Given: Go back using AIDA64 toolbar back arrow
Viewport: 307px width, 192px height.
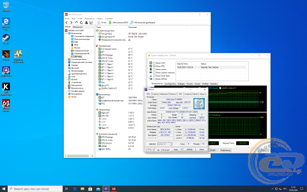Looking at the screenshot, I should coord(67,23).
